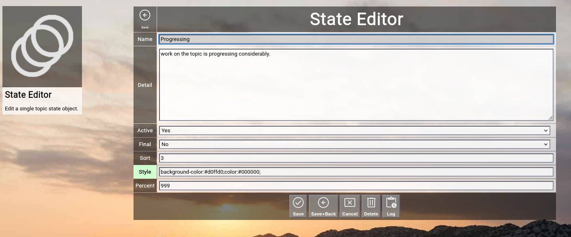Focus the Percent field showing 999
This screenshot has width=571, height=237.
[x=356, y=186]
